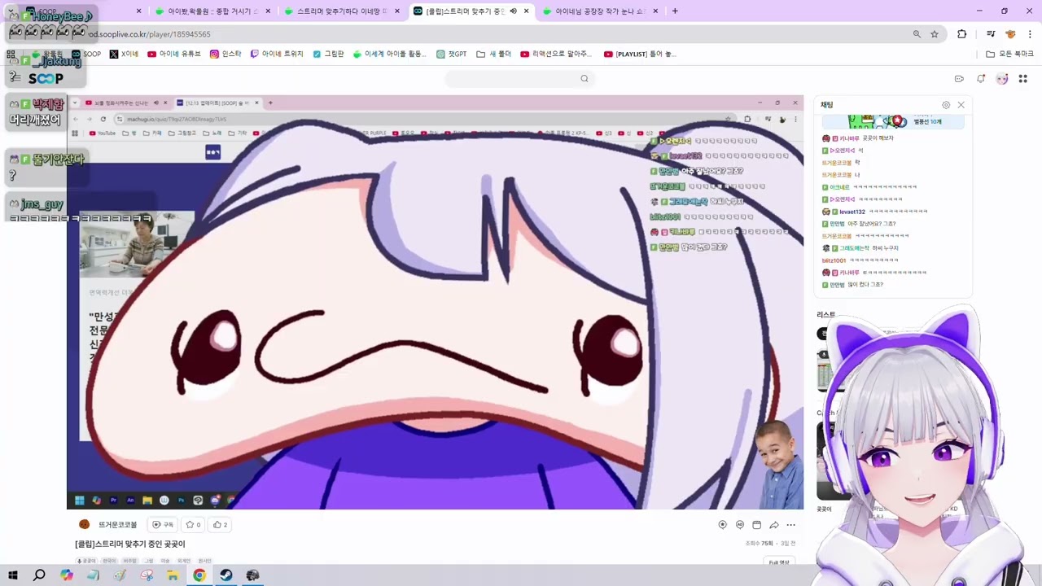Bookmark this page with the star icon

(935, 34)
